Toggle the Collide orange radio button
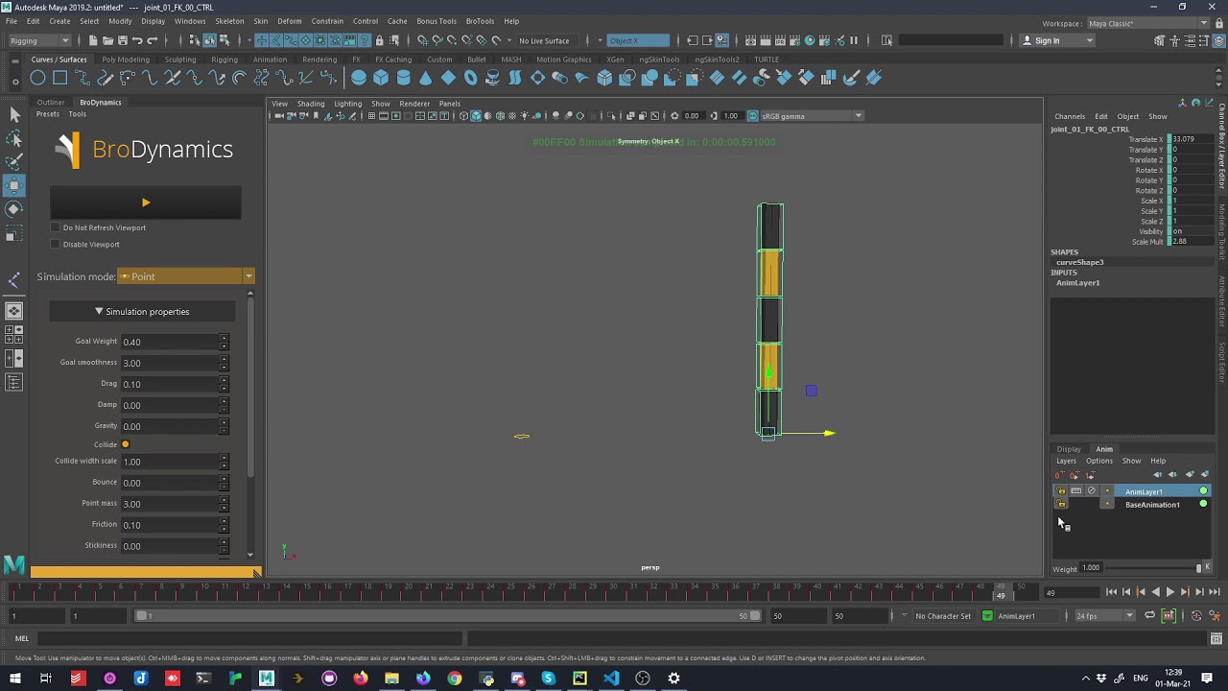Image resolution: width=1228 pixels, height=691 pixels. click(125, 444)
